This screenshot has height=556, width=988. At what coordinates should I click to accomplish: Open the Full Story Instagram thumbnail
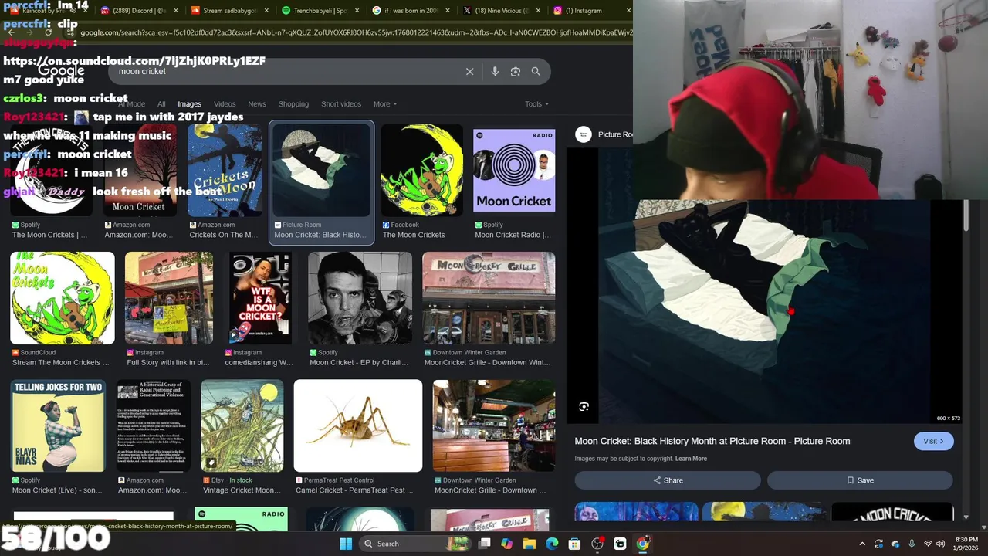click(169, 298)
